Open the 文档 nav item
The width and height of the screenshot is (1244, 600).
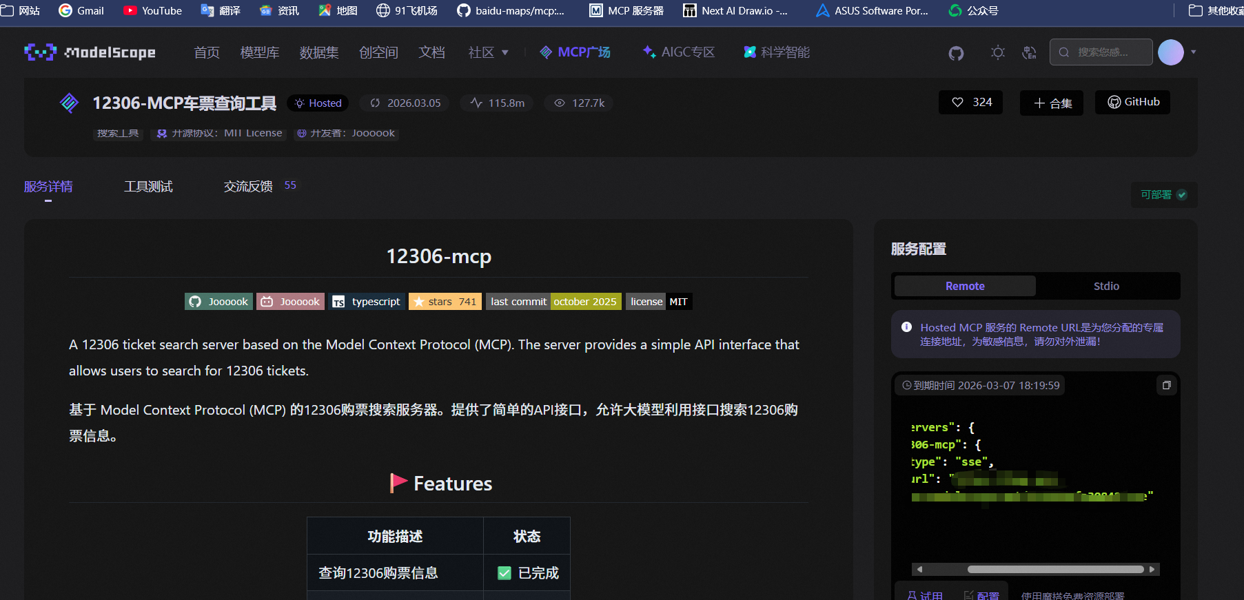(x=431, y=52)
